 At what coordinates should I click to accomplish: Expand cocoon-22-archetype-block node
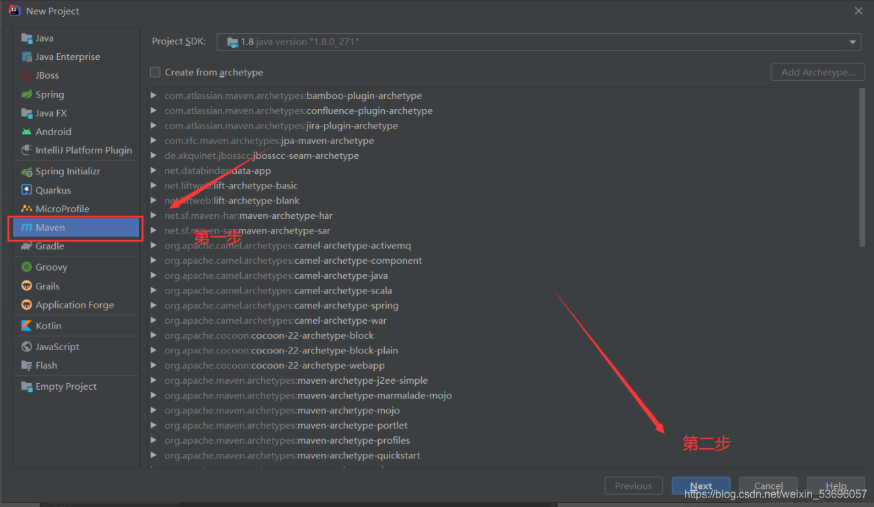(154, 335)
